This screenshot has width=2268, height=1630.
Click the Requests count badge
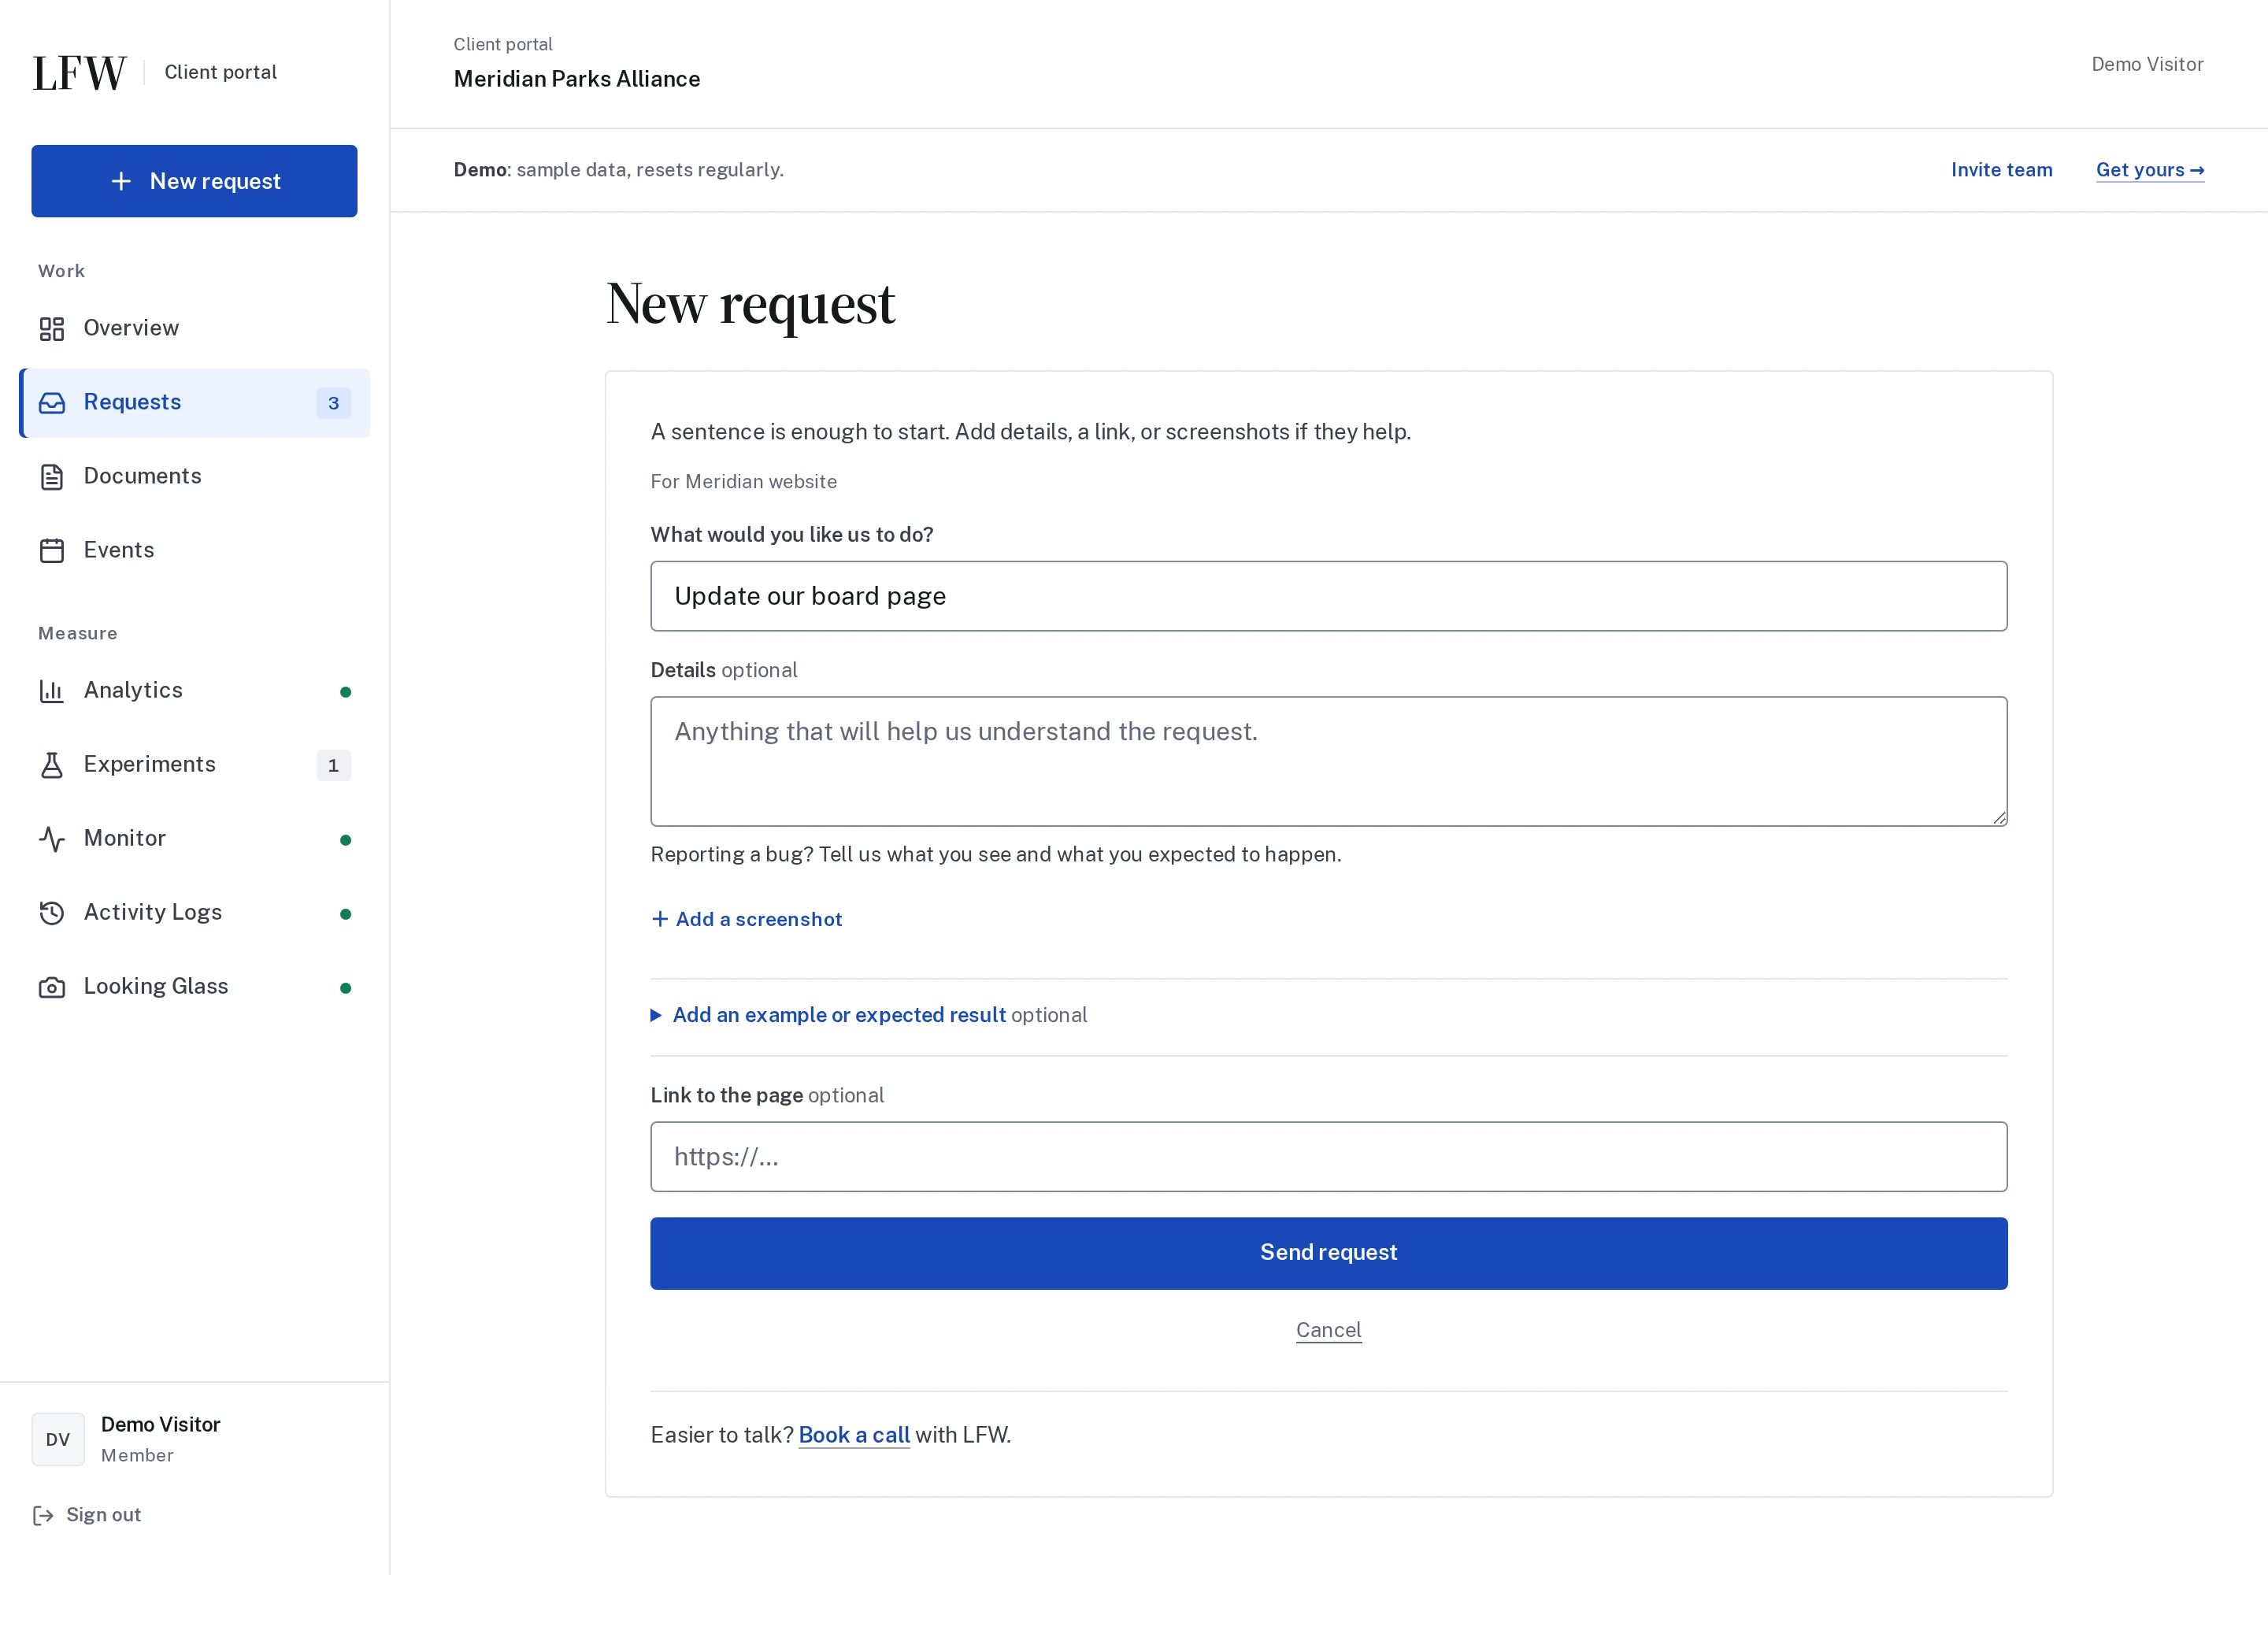(x=333, y=403)
